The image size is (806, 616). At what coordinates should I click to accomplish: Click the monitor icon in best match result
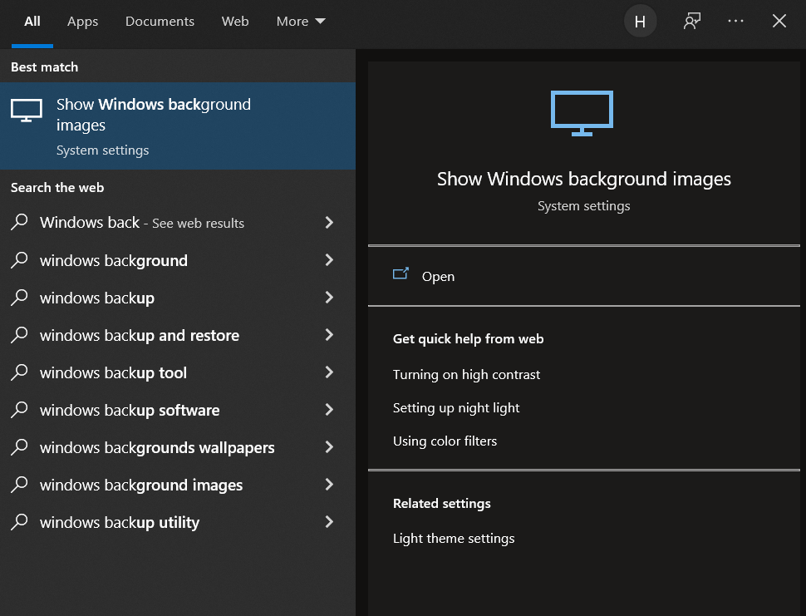(x=27, y=111)
